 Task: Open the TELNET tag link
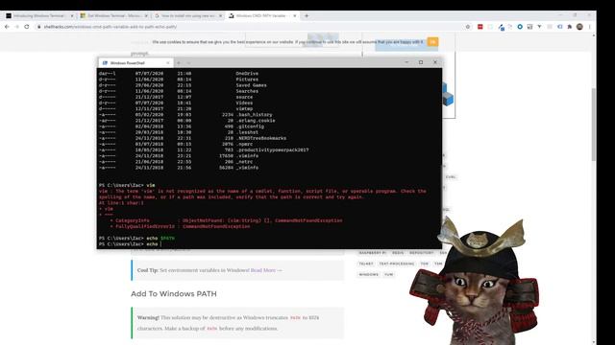click(x=366, y=264)
